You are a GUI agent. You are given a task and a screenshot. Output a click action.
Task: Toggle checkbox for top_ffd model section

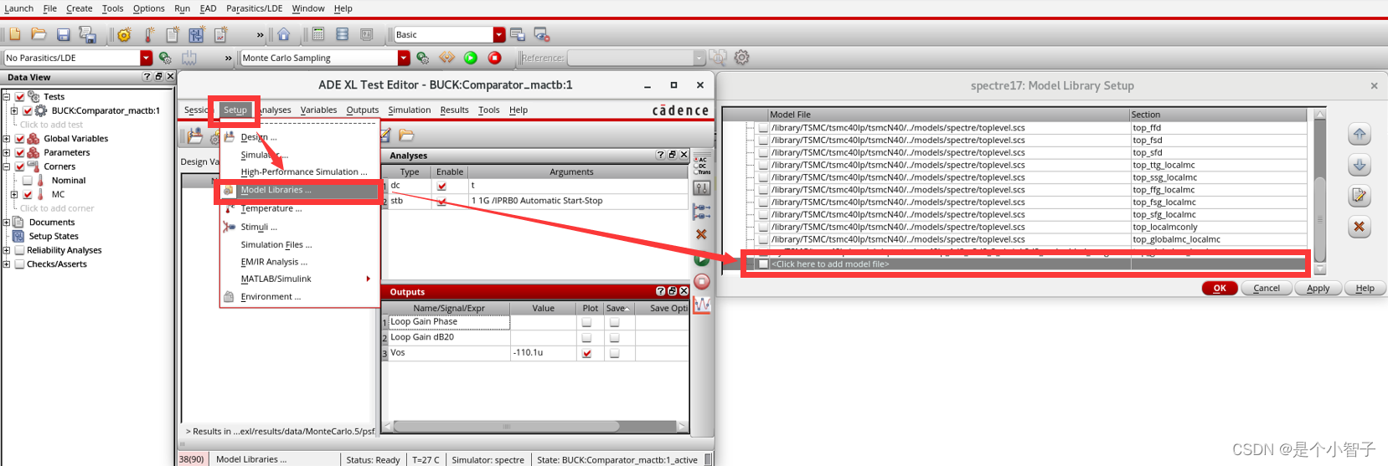(x=763, y=128)
